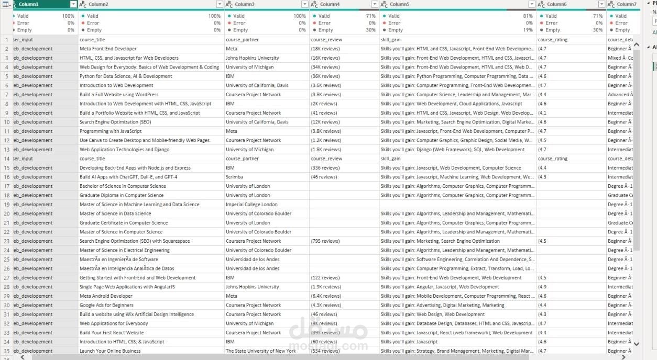Select the 'Programming with JavaScript' cell
The image size is (657, 360).
151,131
